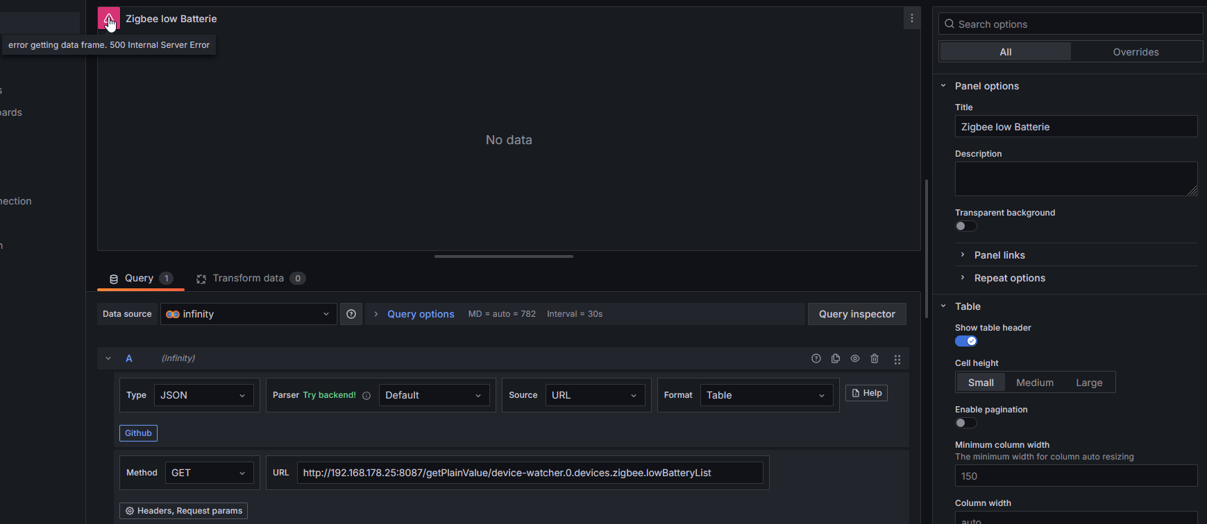The image size is (1207, 524).
Task: Click the 'MD = auto = 782' value
Action: (502, 314)
